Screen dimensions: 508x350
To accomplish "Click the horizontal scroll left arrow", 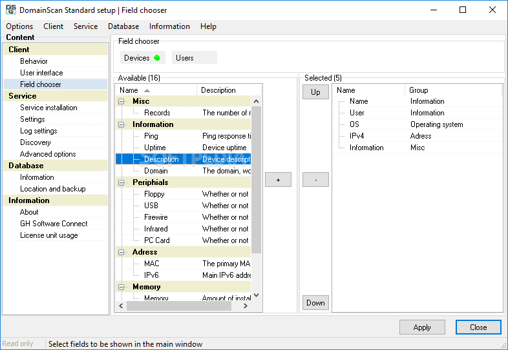I will point(121,306).
